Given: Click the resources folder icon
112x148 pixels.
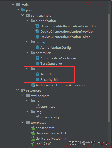Looking at the screenshot, I should (23, 90).
